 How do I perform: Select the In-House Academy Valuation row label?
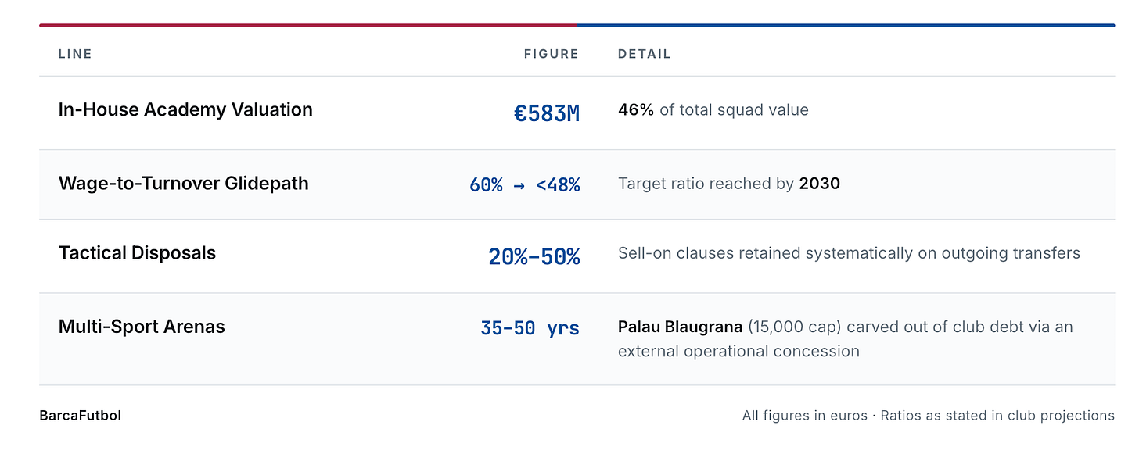click(x=185, y=109)
